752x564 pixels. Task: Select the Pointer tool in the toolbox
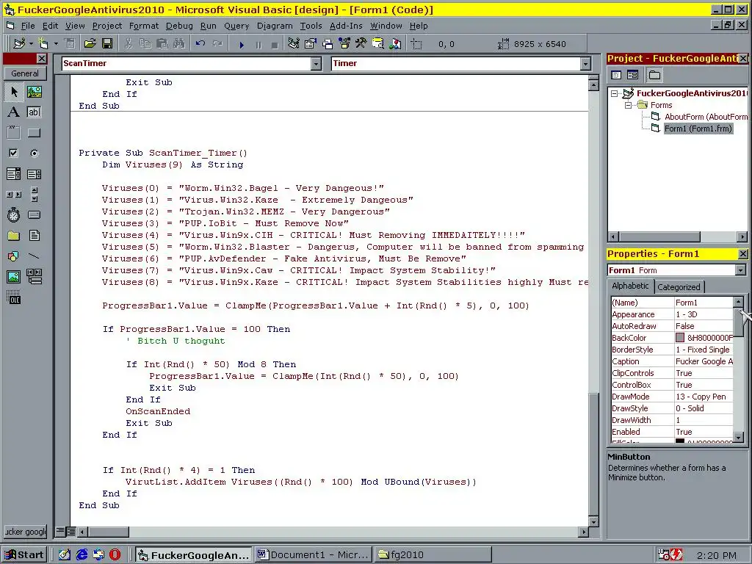tap(14, 92)
